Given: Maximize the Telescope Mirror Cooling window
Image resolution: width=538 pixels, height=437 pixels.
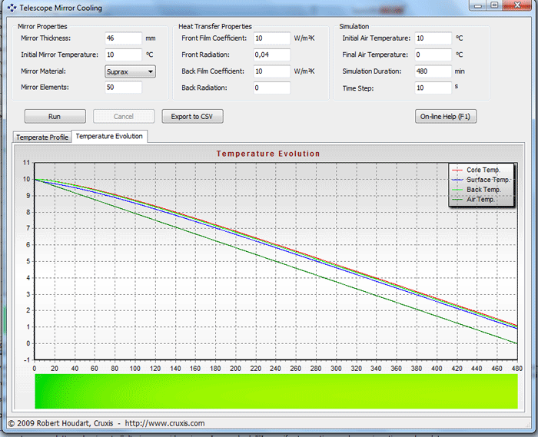Looking at the screenshot, I should [494, 5].
